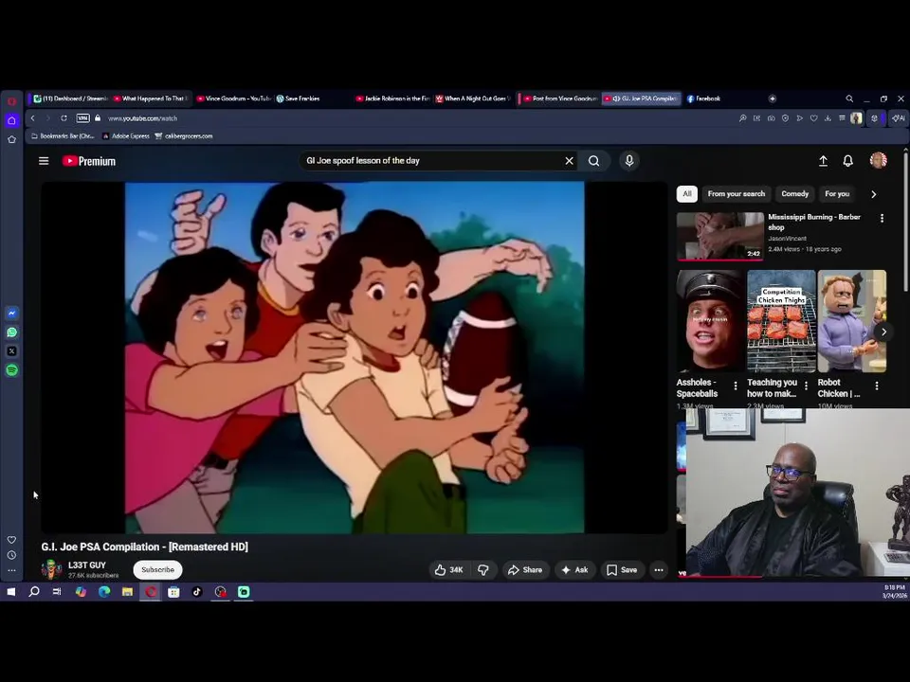This screenshot has width=910, height=682.
Task: Open more actions ellipsis under the video
Action: [659, 570]
